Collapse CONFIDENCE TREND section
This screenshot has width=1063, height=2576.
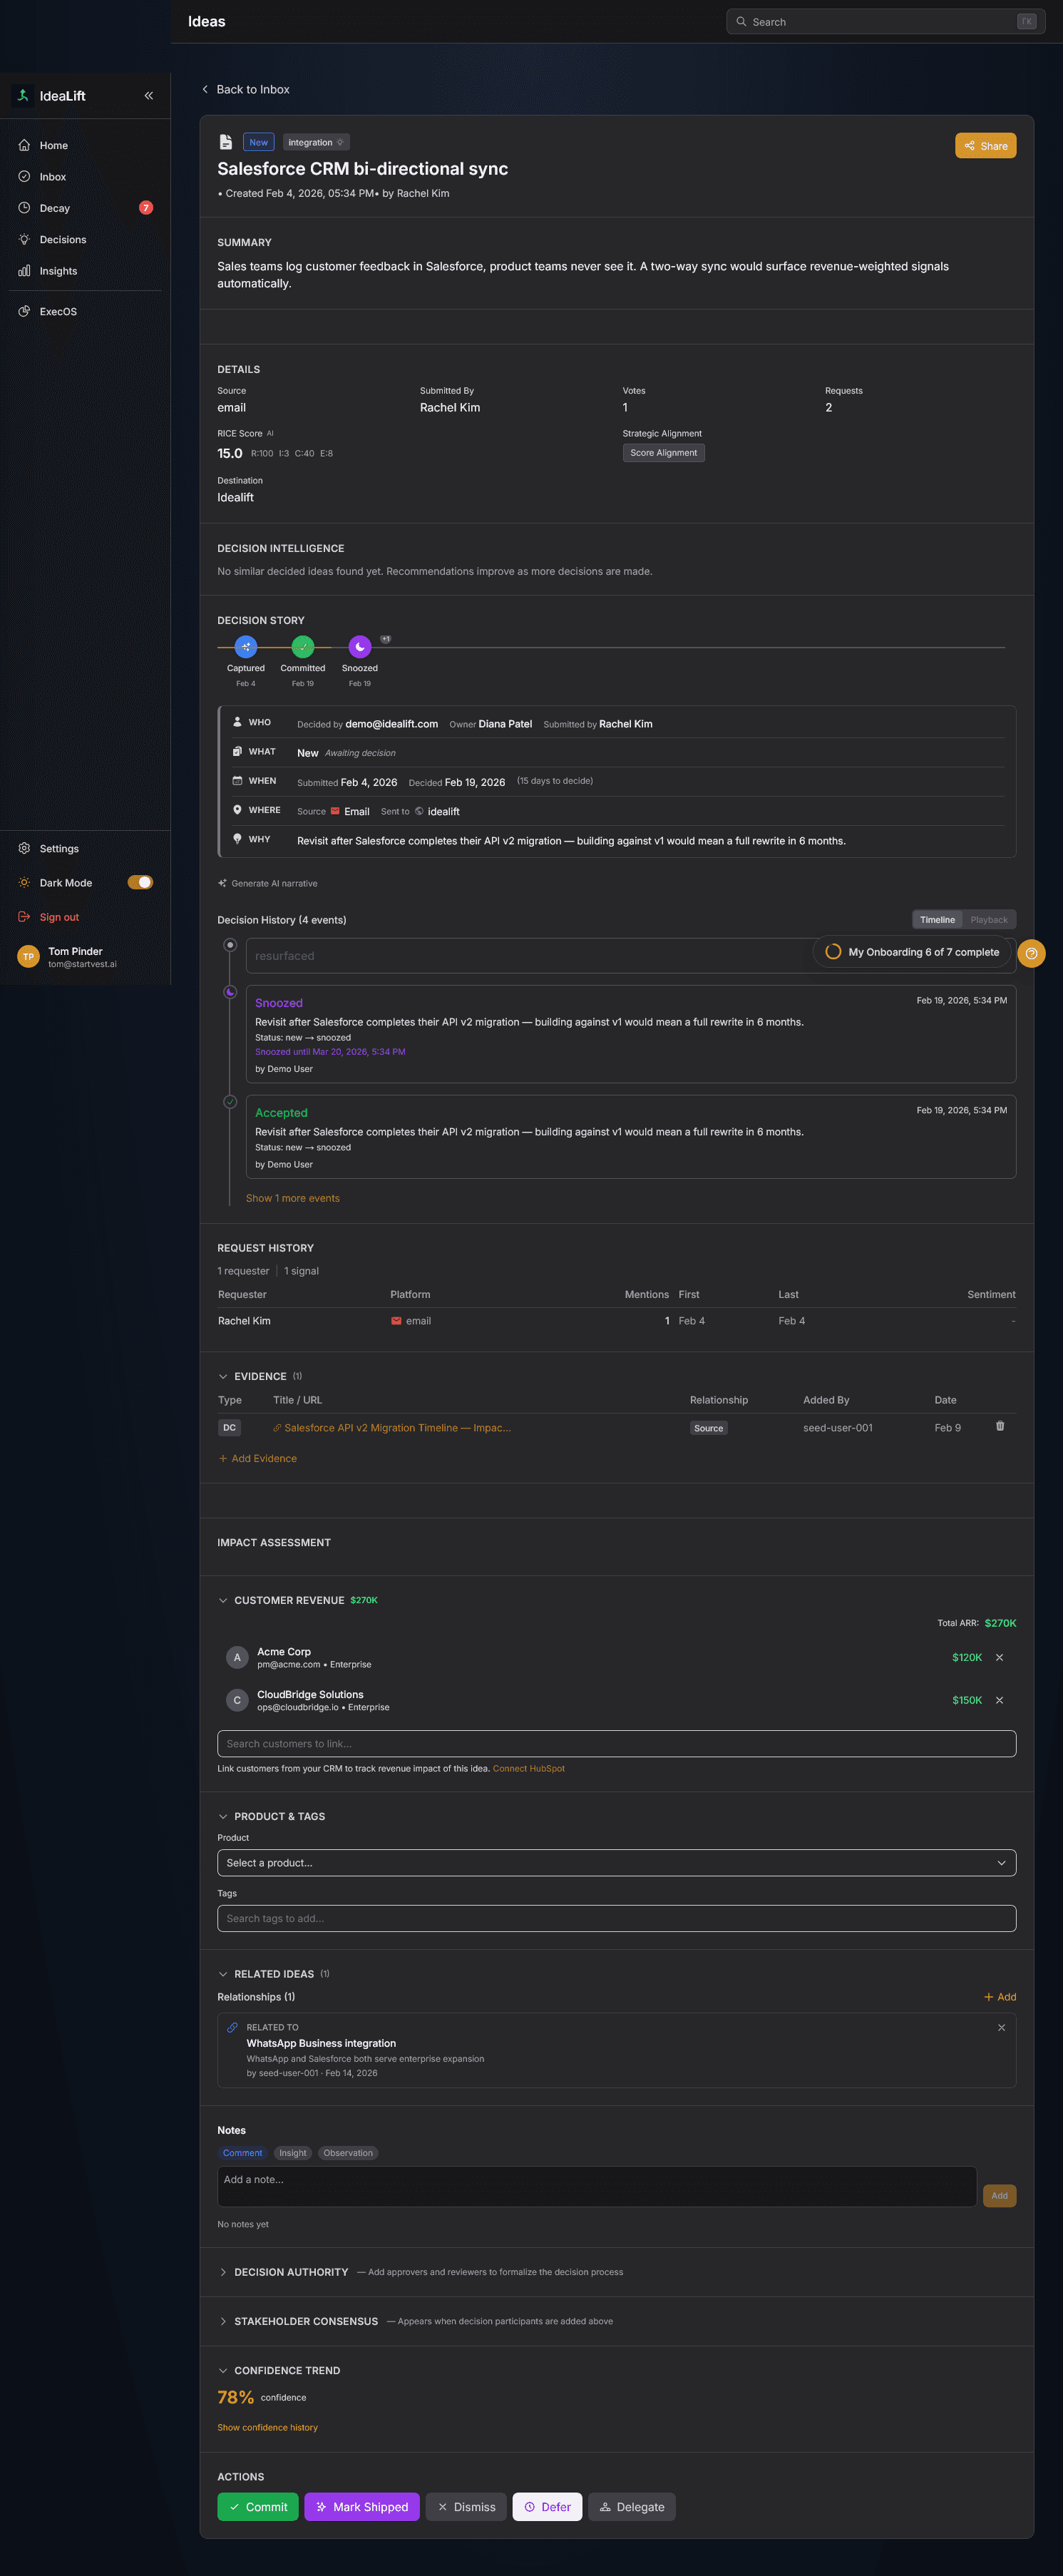(223, 2371)
